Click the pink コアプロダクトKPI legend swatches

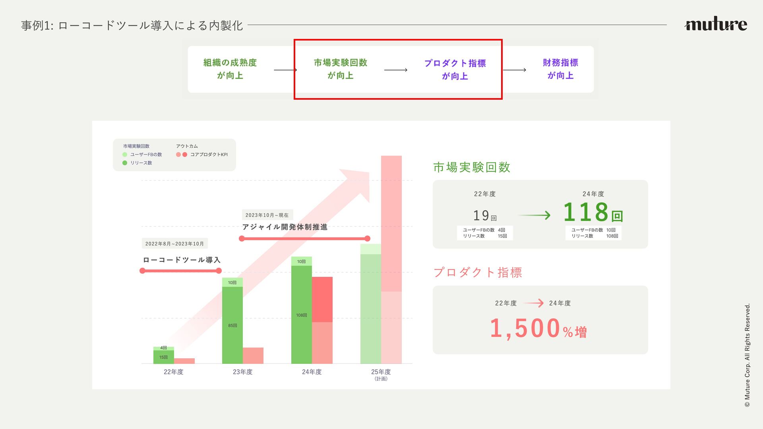point(182,155)
